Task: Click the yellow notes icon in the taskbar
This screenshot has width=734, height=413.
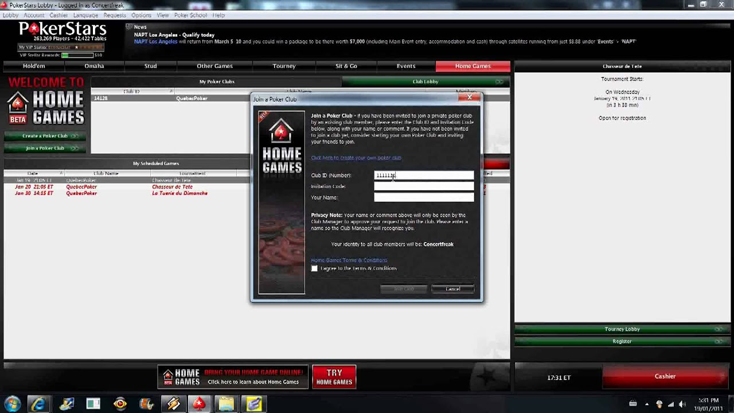Action: tap(253, 404)
